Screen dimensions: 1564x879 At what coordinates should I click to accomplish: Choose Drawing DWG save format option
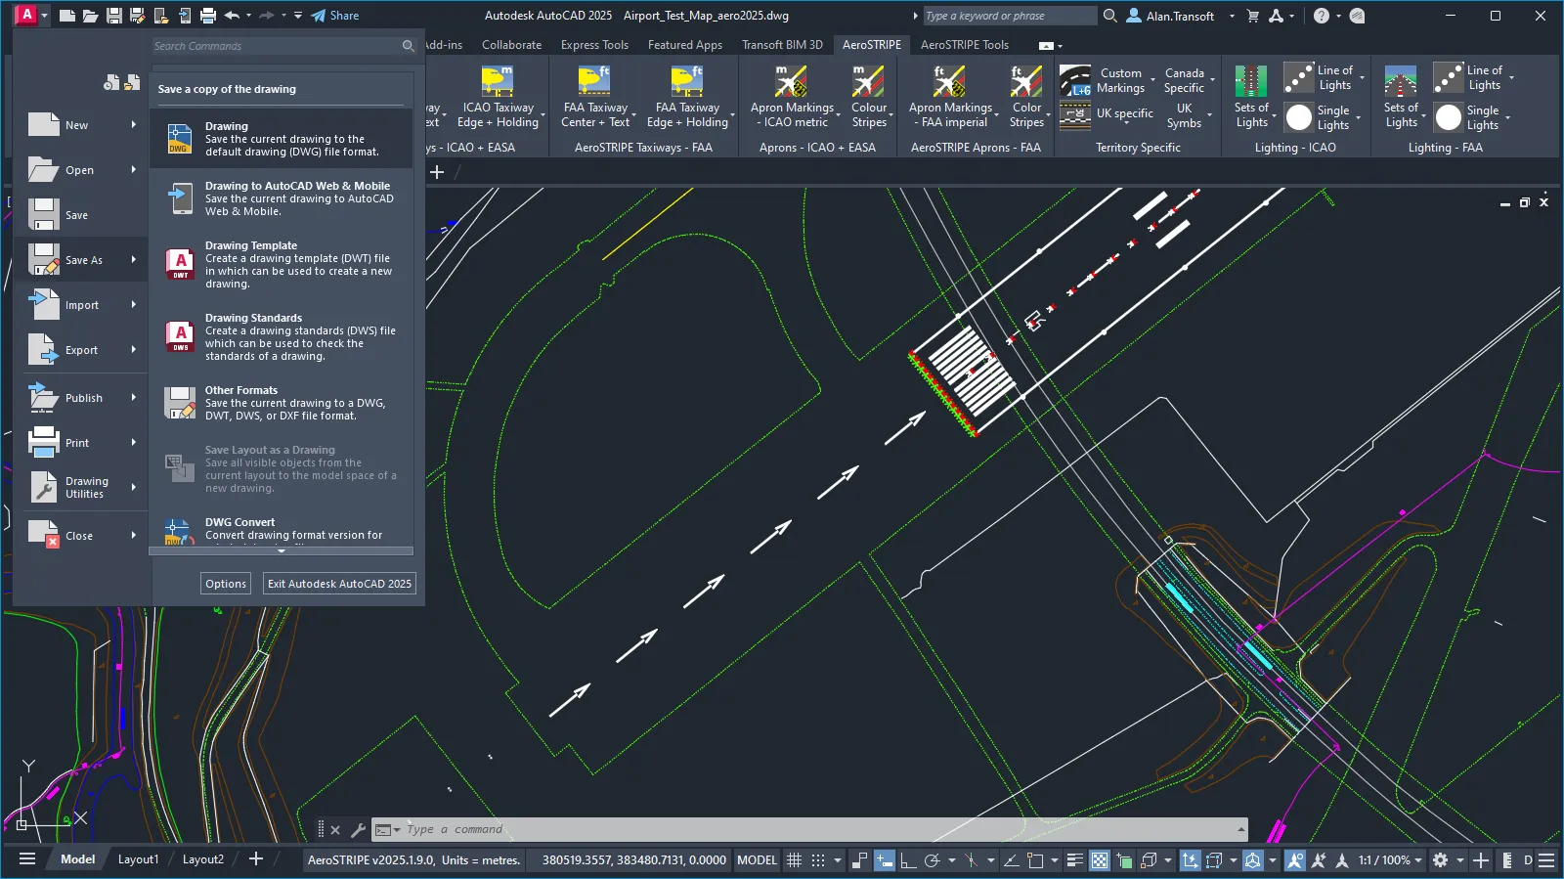[282, 139]
